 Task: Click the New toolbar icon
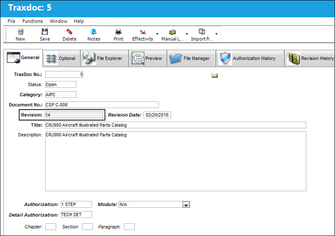(20, 32)
